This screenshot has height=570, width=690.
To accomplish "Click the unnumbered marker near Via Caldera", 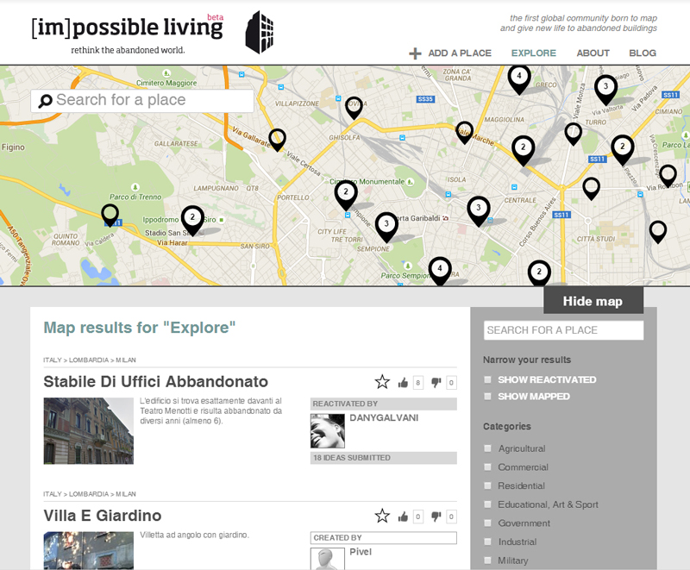I will [x=110, y=215].
